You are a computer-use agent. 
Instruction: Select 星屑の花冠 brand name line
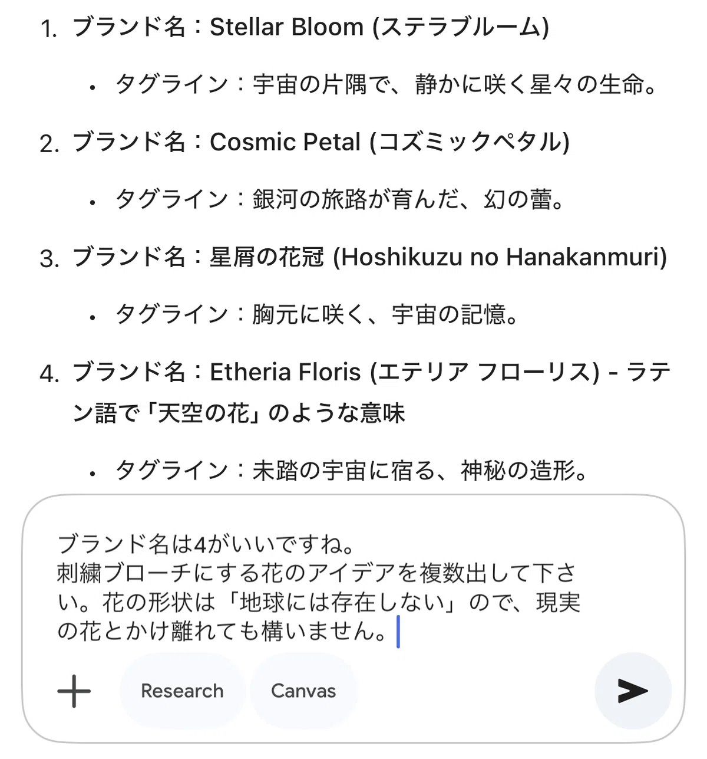point(369,257)
